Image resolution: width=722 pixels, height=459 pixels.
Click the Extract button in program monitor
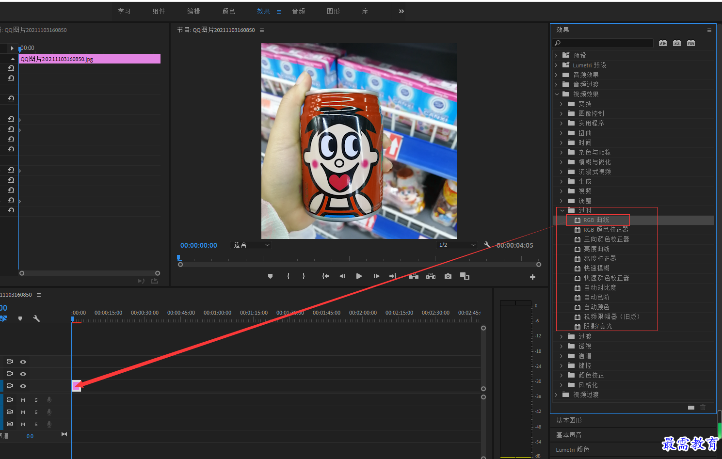tap(431, 276)
